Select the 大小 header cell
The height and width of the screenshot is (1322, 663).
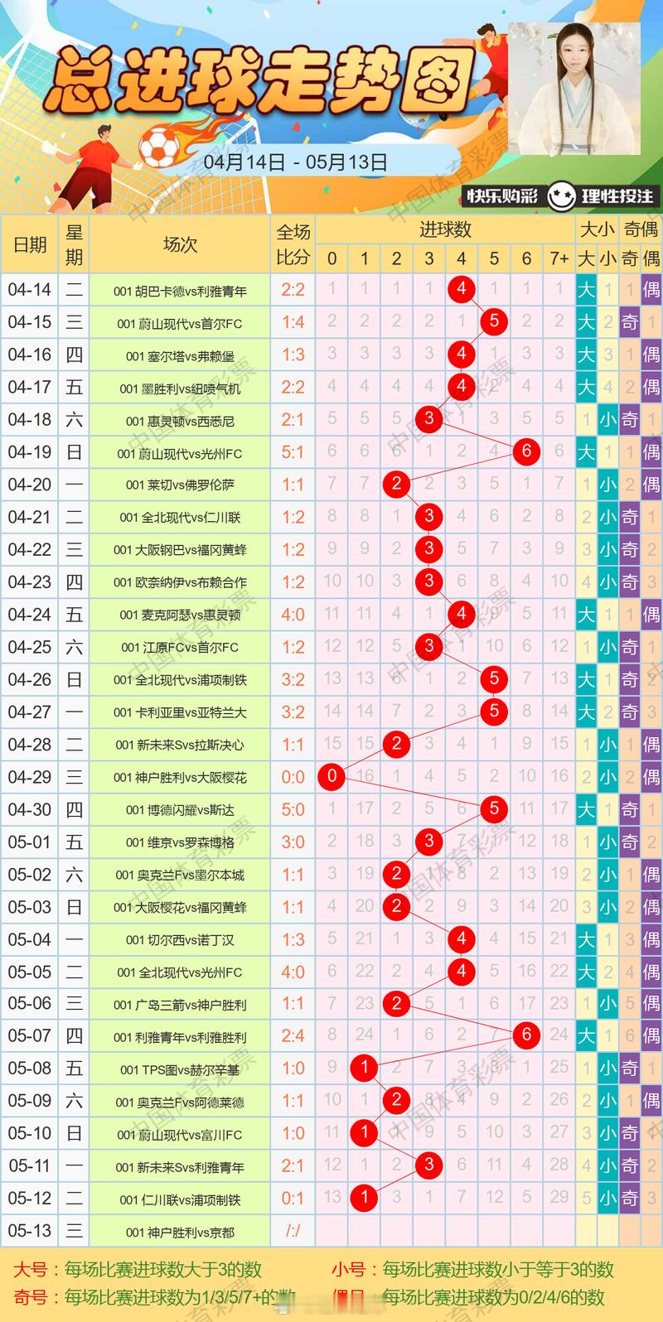(597, 229)
